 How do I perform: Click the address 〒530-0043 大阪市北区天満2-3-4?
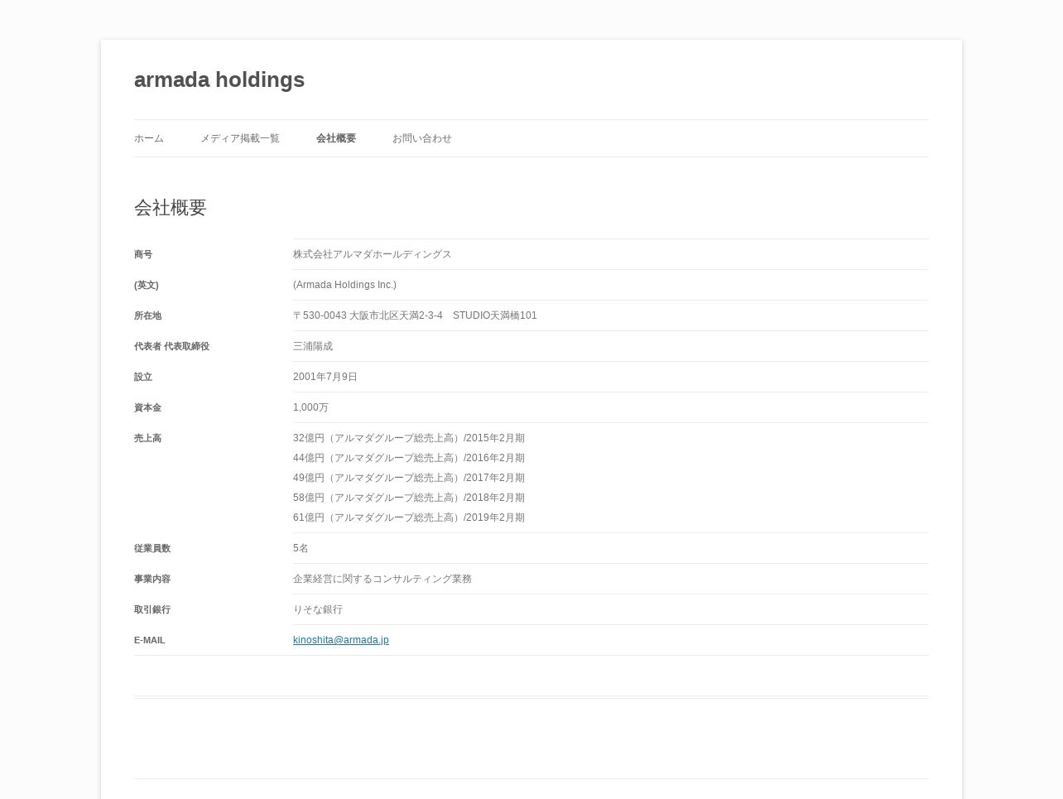368,315
